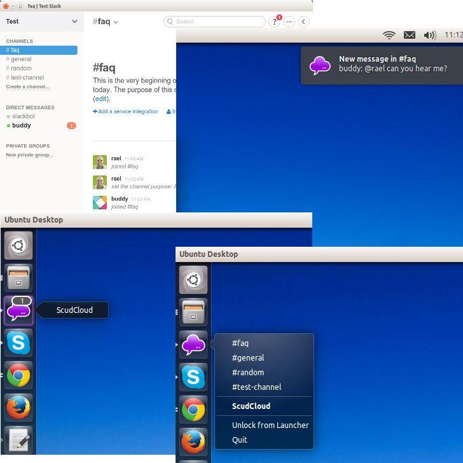Image resolution: width=463 pixels, height=463 pixels.
Task: Choose Quit in ScudCloud quicklist
Action: point(240,440)
